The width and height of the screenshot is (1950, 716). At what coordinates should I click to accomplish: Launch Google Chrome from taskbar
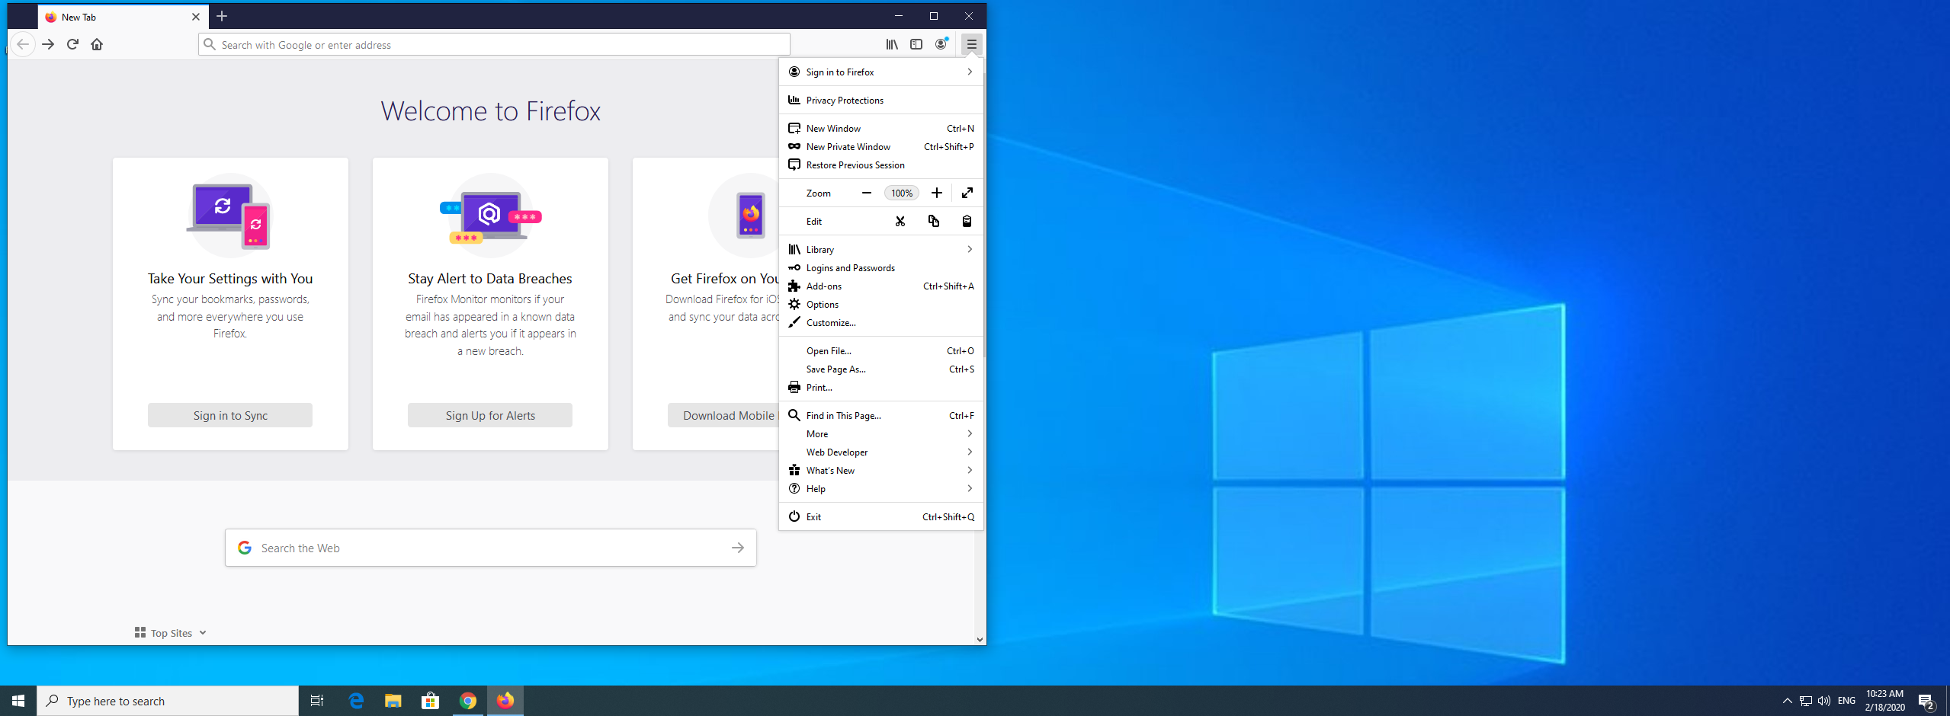click(468, 701)
